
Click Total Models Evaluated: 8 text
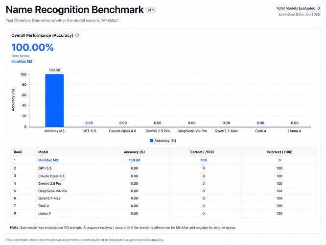[298, 8]
